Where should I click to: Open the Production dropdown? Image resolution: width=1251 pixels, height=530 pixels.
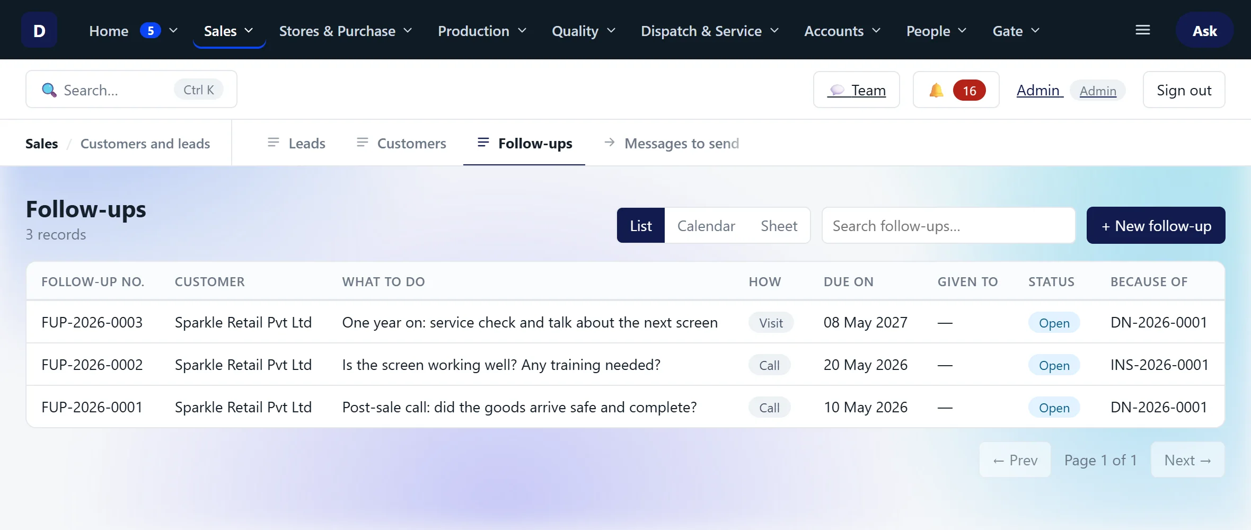point(482,31)
